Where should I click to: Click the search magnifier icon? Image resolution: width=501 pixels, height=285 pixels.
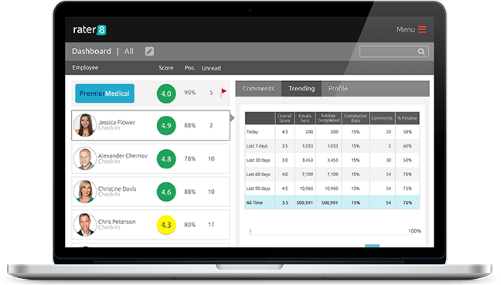click(x=421, y=52)
